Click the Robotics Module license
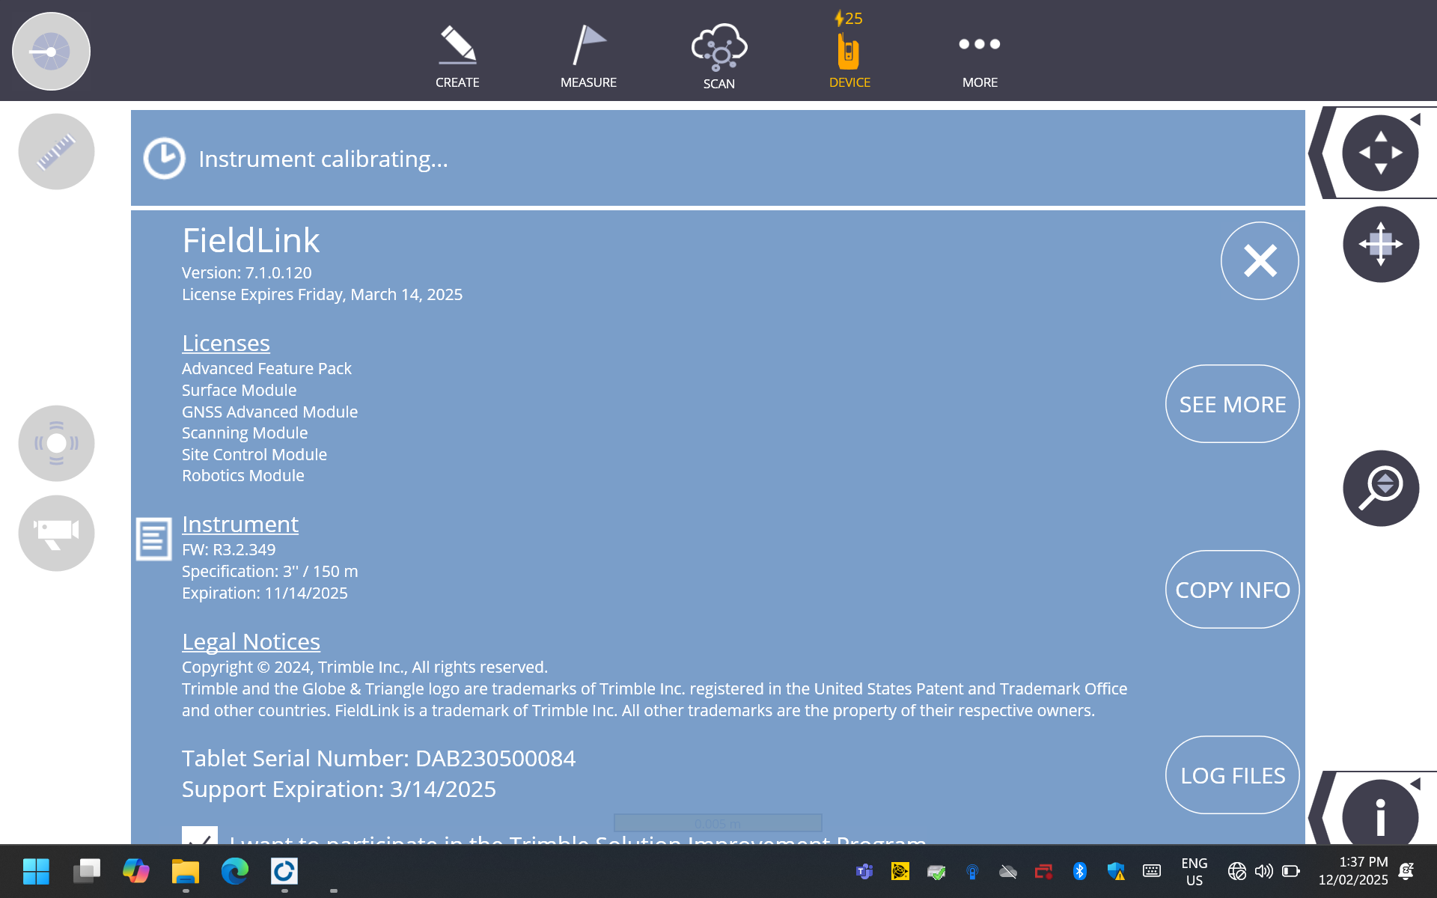The width and height of the screenshot is (1437, 898). pyautogui.click(x=243, y=476)
